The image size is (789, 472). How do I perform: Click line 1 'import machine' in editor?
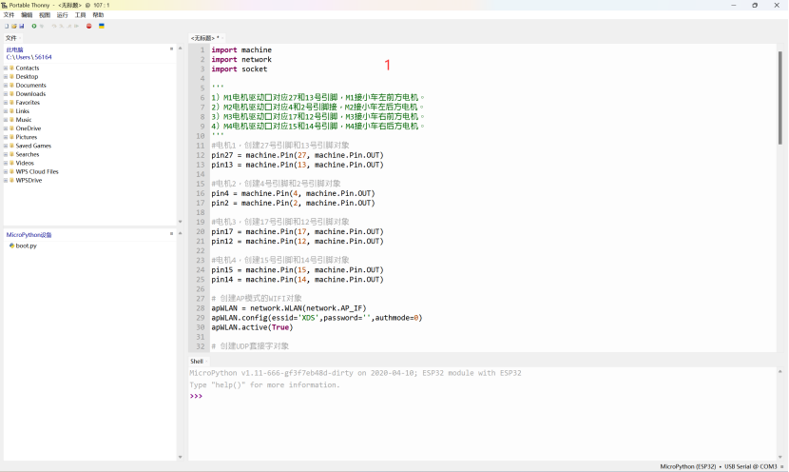[241, 49]
